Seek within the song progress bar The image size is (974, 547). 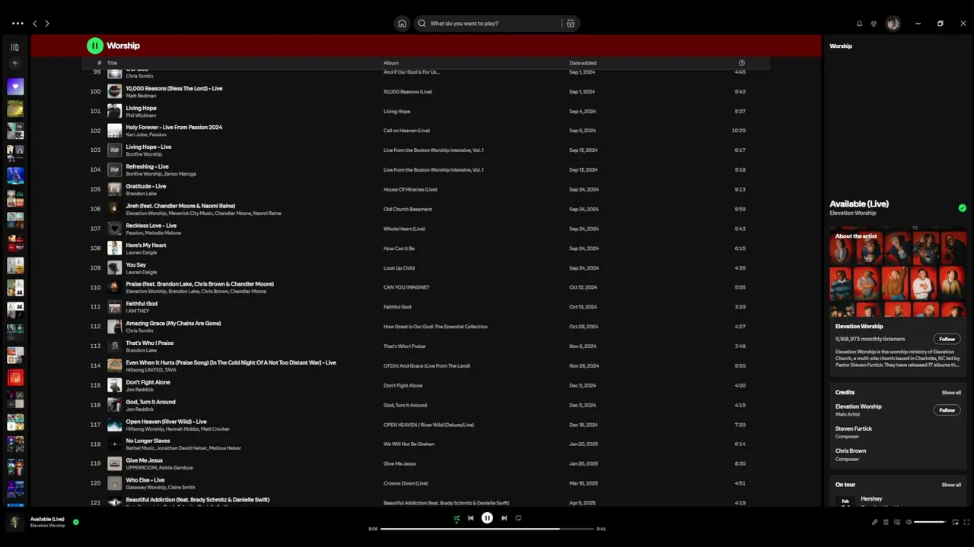point(487,529)
